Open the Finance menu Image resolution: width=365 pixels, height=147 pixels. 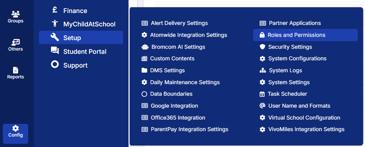pos(75,11)
